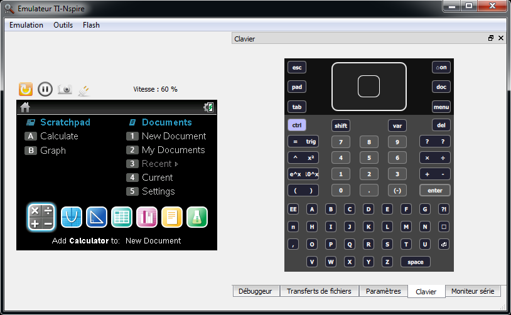Click the home icon on calculator screen

[25, 107]
